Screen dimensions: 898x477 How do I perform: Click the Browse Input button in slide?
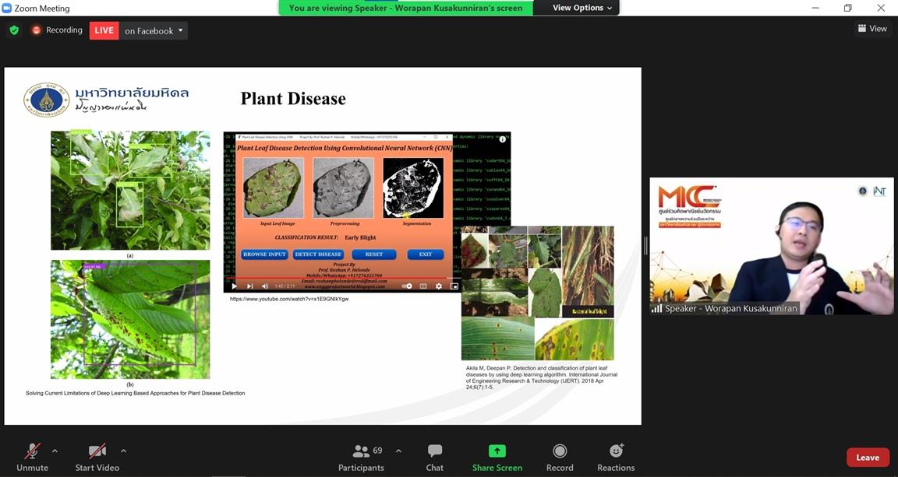coord(264,254)
